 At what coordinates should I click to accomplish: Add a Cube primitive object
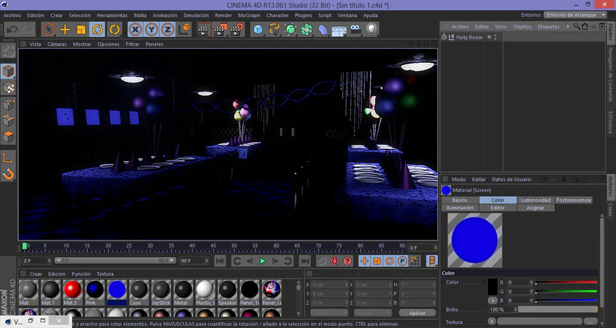(258, 29)
